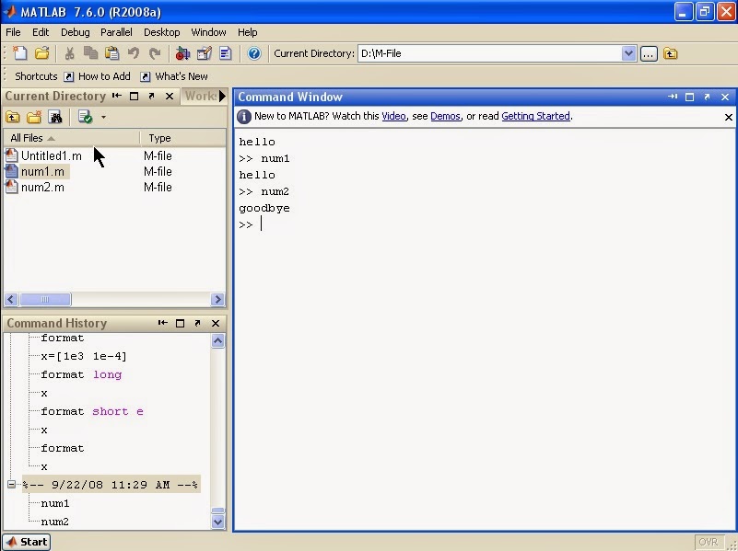Viewport: 738px width, 551px height.
Task: Open a new M-file with the New File icon
Action: (19, 53)
